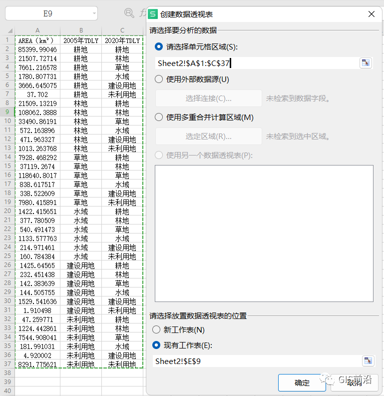Click 未利用地 in column B row 32
The height and width of the screenshot is (396, 384).
click(x=81, y=319)
